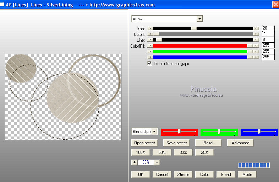Image resolution: width=279 pixels, height=182 pixels.
Task: Click the blue color slider right arrow
Action: coord(256,57)
